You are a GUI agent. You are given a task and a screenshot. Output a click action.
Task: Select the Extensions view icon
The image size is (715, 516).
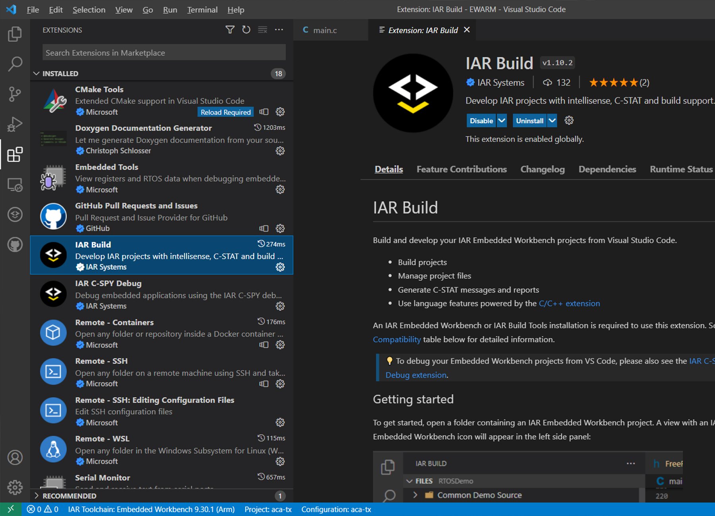pyautogui.click(x=15, y=154)
